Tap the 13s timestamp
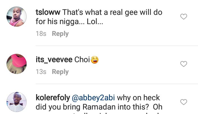This screenshot has height=114, width=198. [x=41, y=72]
